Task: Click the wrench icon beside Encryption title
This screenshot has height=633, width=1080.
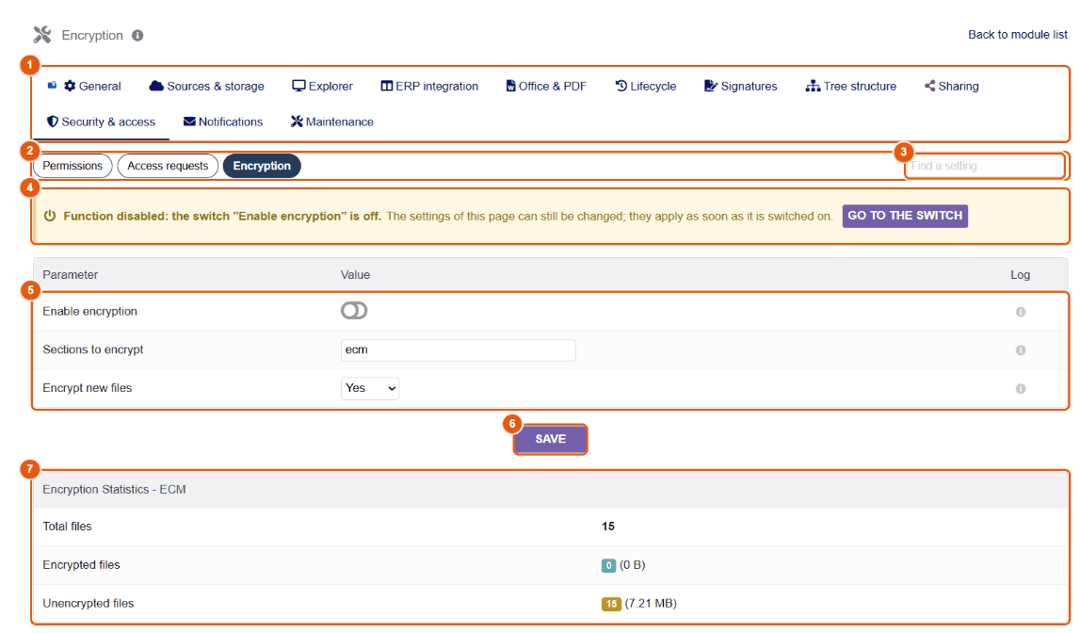Action: 42,35
